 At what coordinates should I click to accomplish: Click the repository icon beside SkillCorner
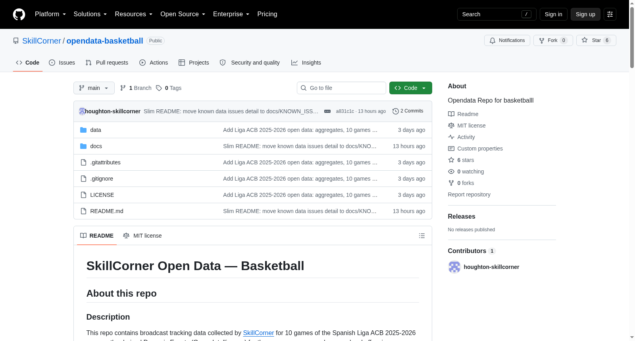point(16,41)
